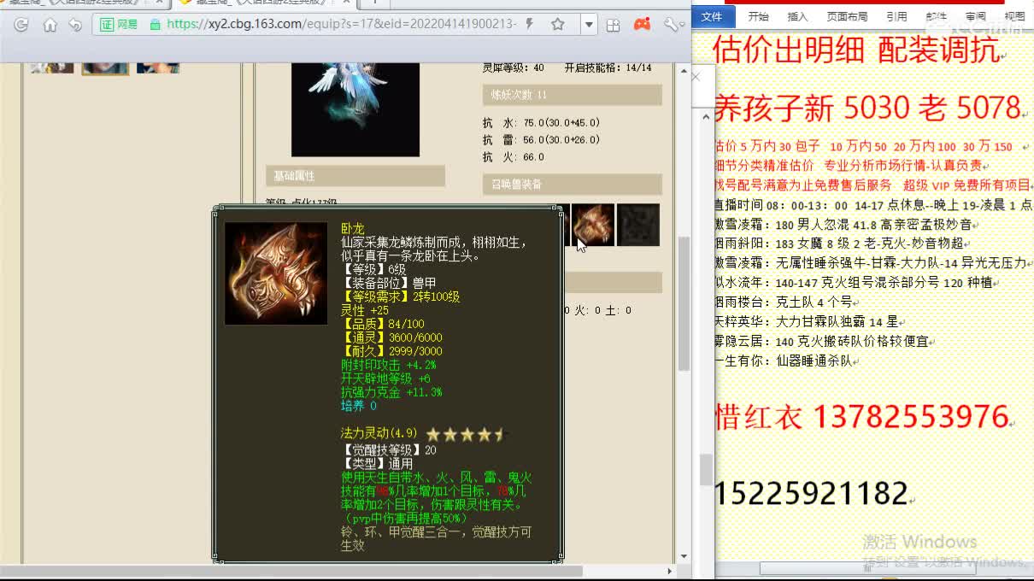1034x581 pixels.
Task: Click the xy2.cbg.163.com URL field
Action: (x=342, y=25)
